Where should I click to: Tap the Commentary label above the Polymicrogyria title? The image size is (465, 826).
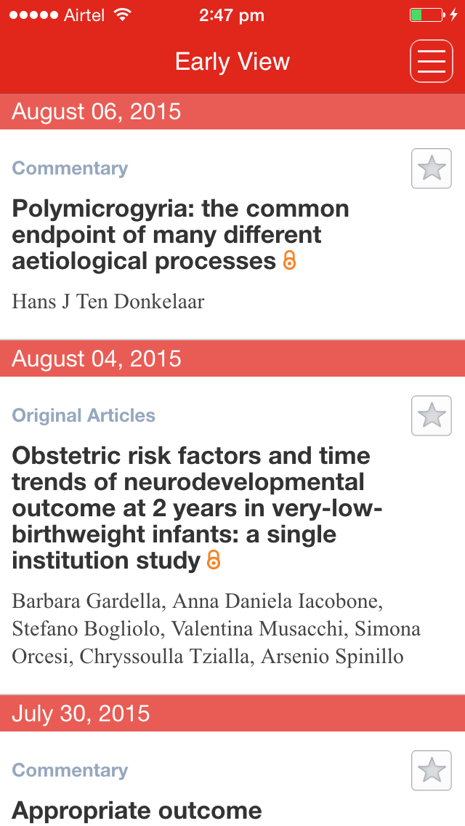[x=70, y=168]
